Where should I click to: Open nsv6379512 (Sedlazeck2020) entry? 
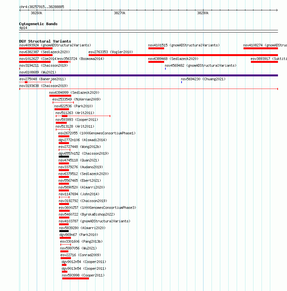tap(84, 174)
